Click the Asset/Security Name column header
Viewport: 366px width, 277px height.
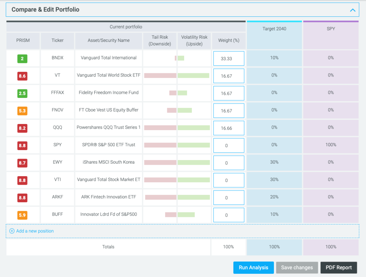pos(109,40)
